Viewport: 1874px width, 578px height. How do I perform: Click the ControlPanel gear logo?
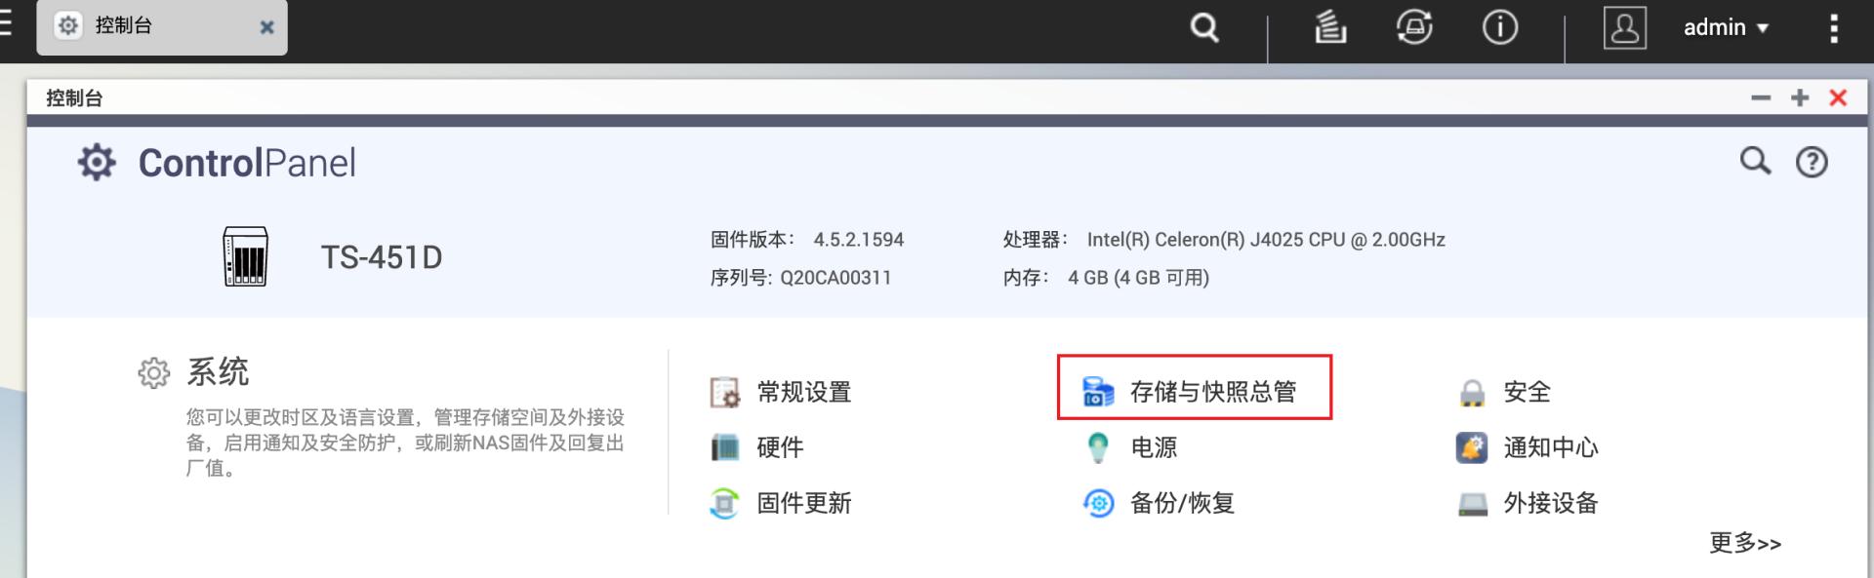click(97, 163)
